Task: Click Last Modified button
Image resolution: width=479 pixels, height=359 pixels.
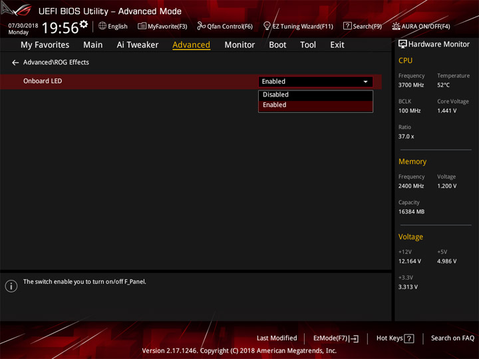Action: point(277,338)
